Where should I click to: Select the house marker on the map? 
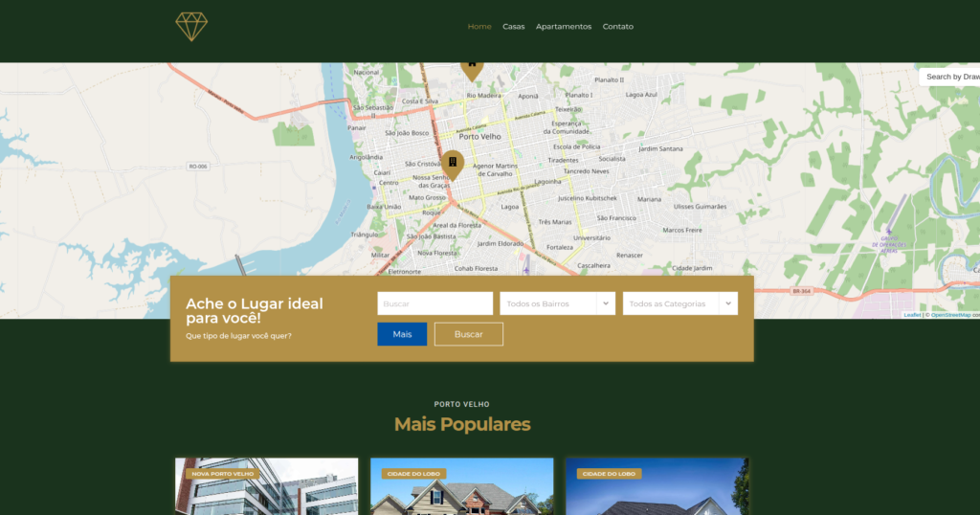(472, 67)
